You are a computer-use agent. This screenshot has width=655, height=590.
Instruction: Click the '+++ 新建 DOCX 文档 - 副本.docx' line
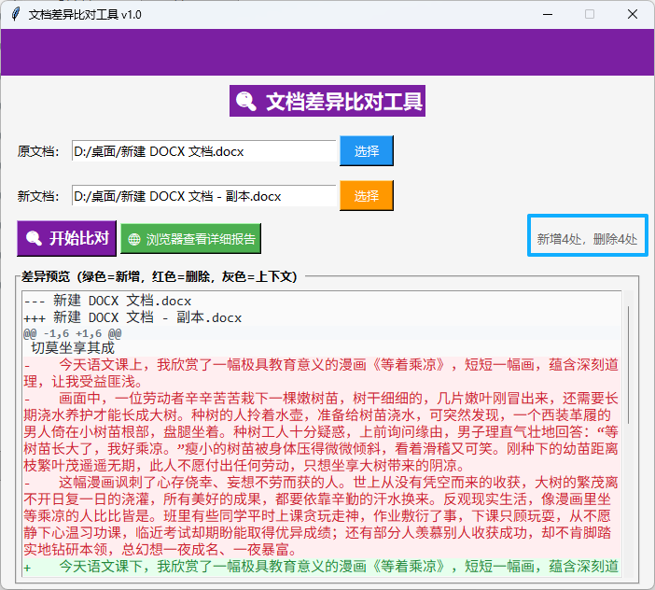click(132, 317)
